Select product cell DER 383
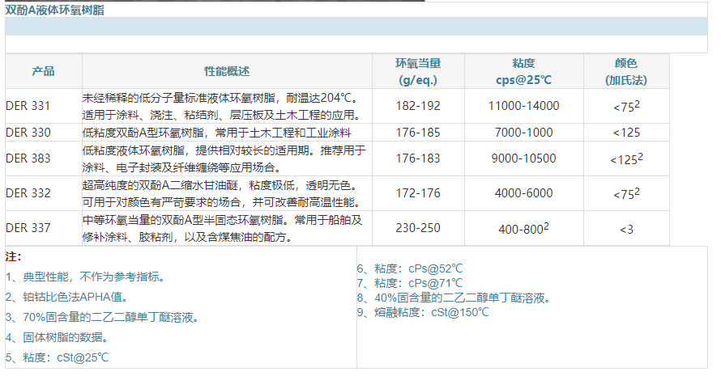 [x=28, y=158]
